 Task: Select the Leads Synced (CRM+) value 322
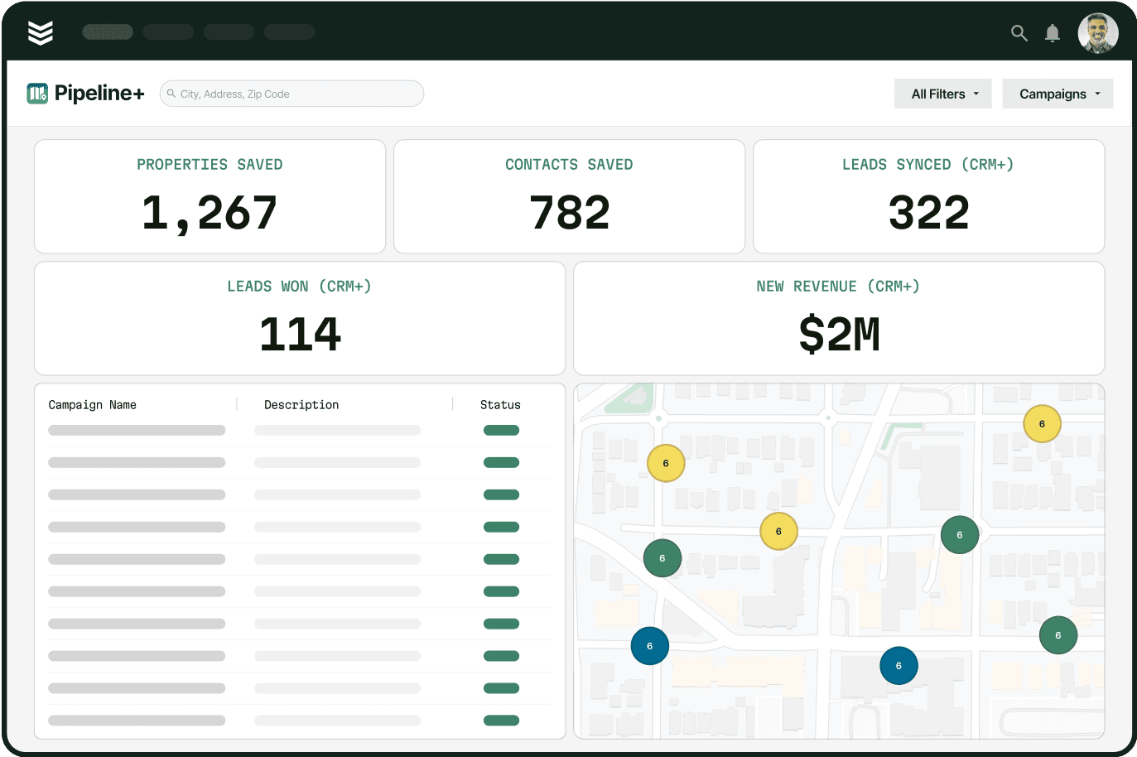928,213
